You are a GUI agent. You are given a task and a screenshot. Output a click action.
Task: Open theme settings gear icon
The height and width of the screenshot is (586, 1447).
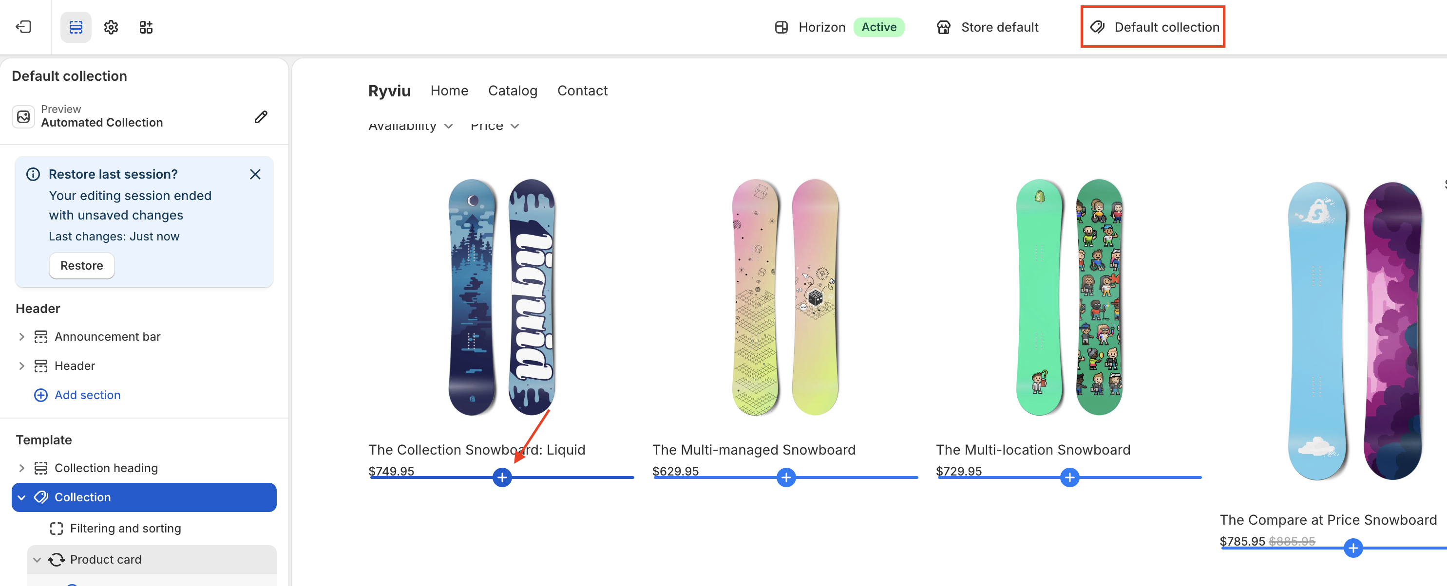tap(111, 27)
